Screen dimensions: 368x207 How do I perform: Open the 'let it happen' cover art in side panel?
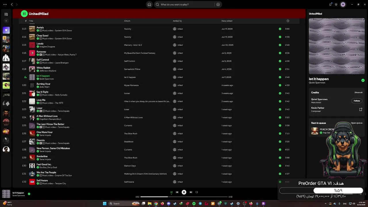pyautogui.click(x=337, y=46)
